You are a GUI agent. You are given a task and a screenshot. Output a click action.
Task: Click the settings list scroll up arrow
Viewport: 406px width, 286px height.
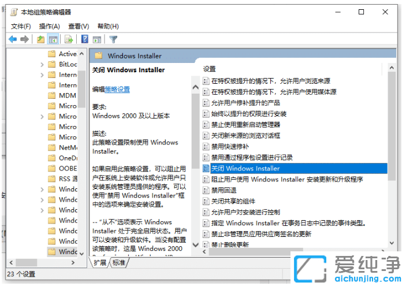coord(392,68)
